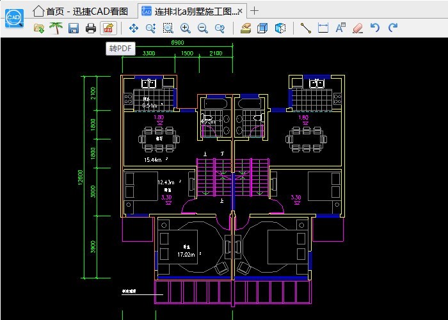
Task: Redo the last undone action
Action: point(392,28)
